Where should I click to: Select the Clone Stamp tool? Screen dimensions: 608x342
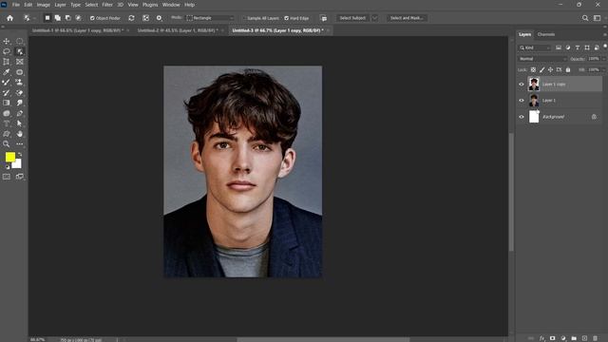[19, 83]
